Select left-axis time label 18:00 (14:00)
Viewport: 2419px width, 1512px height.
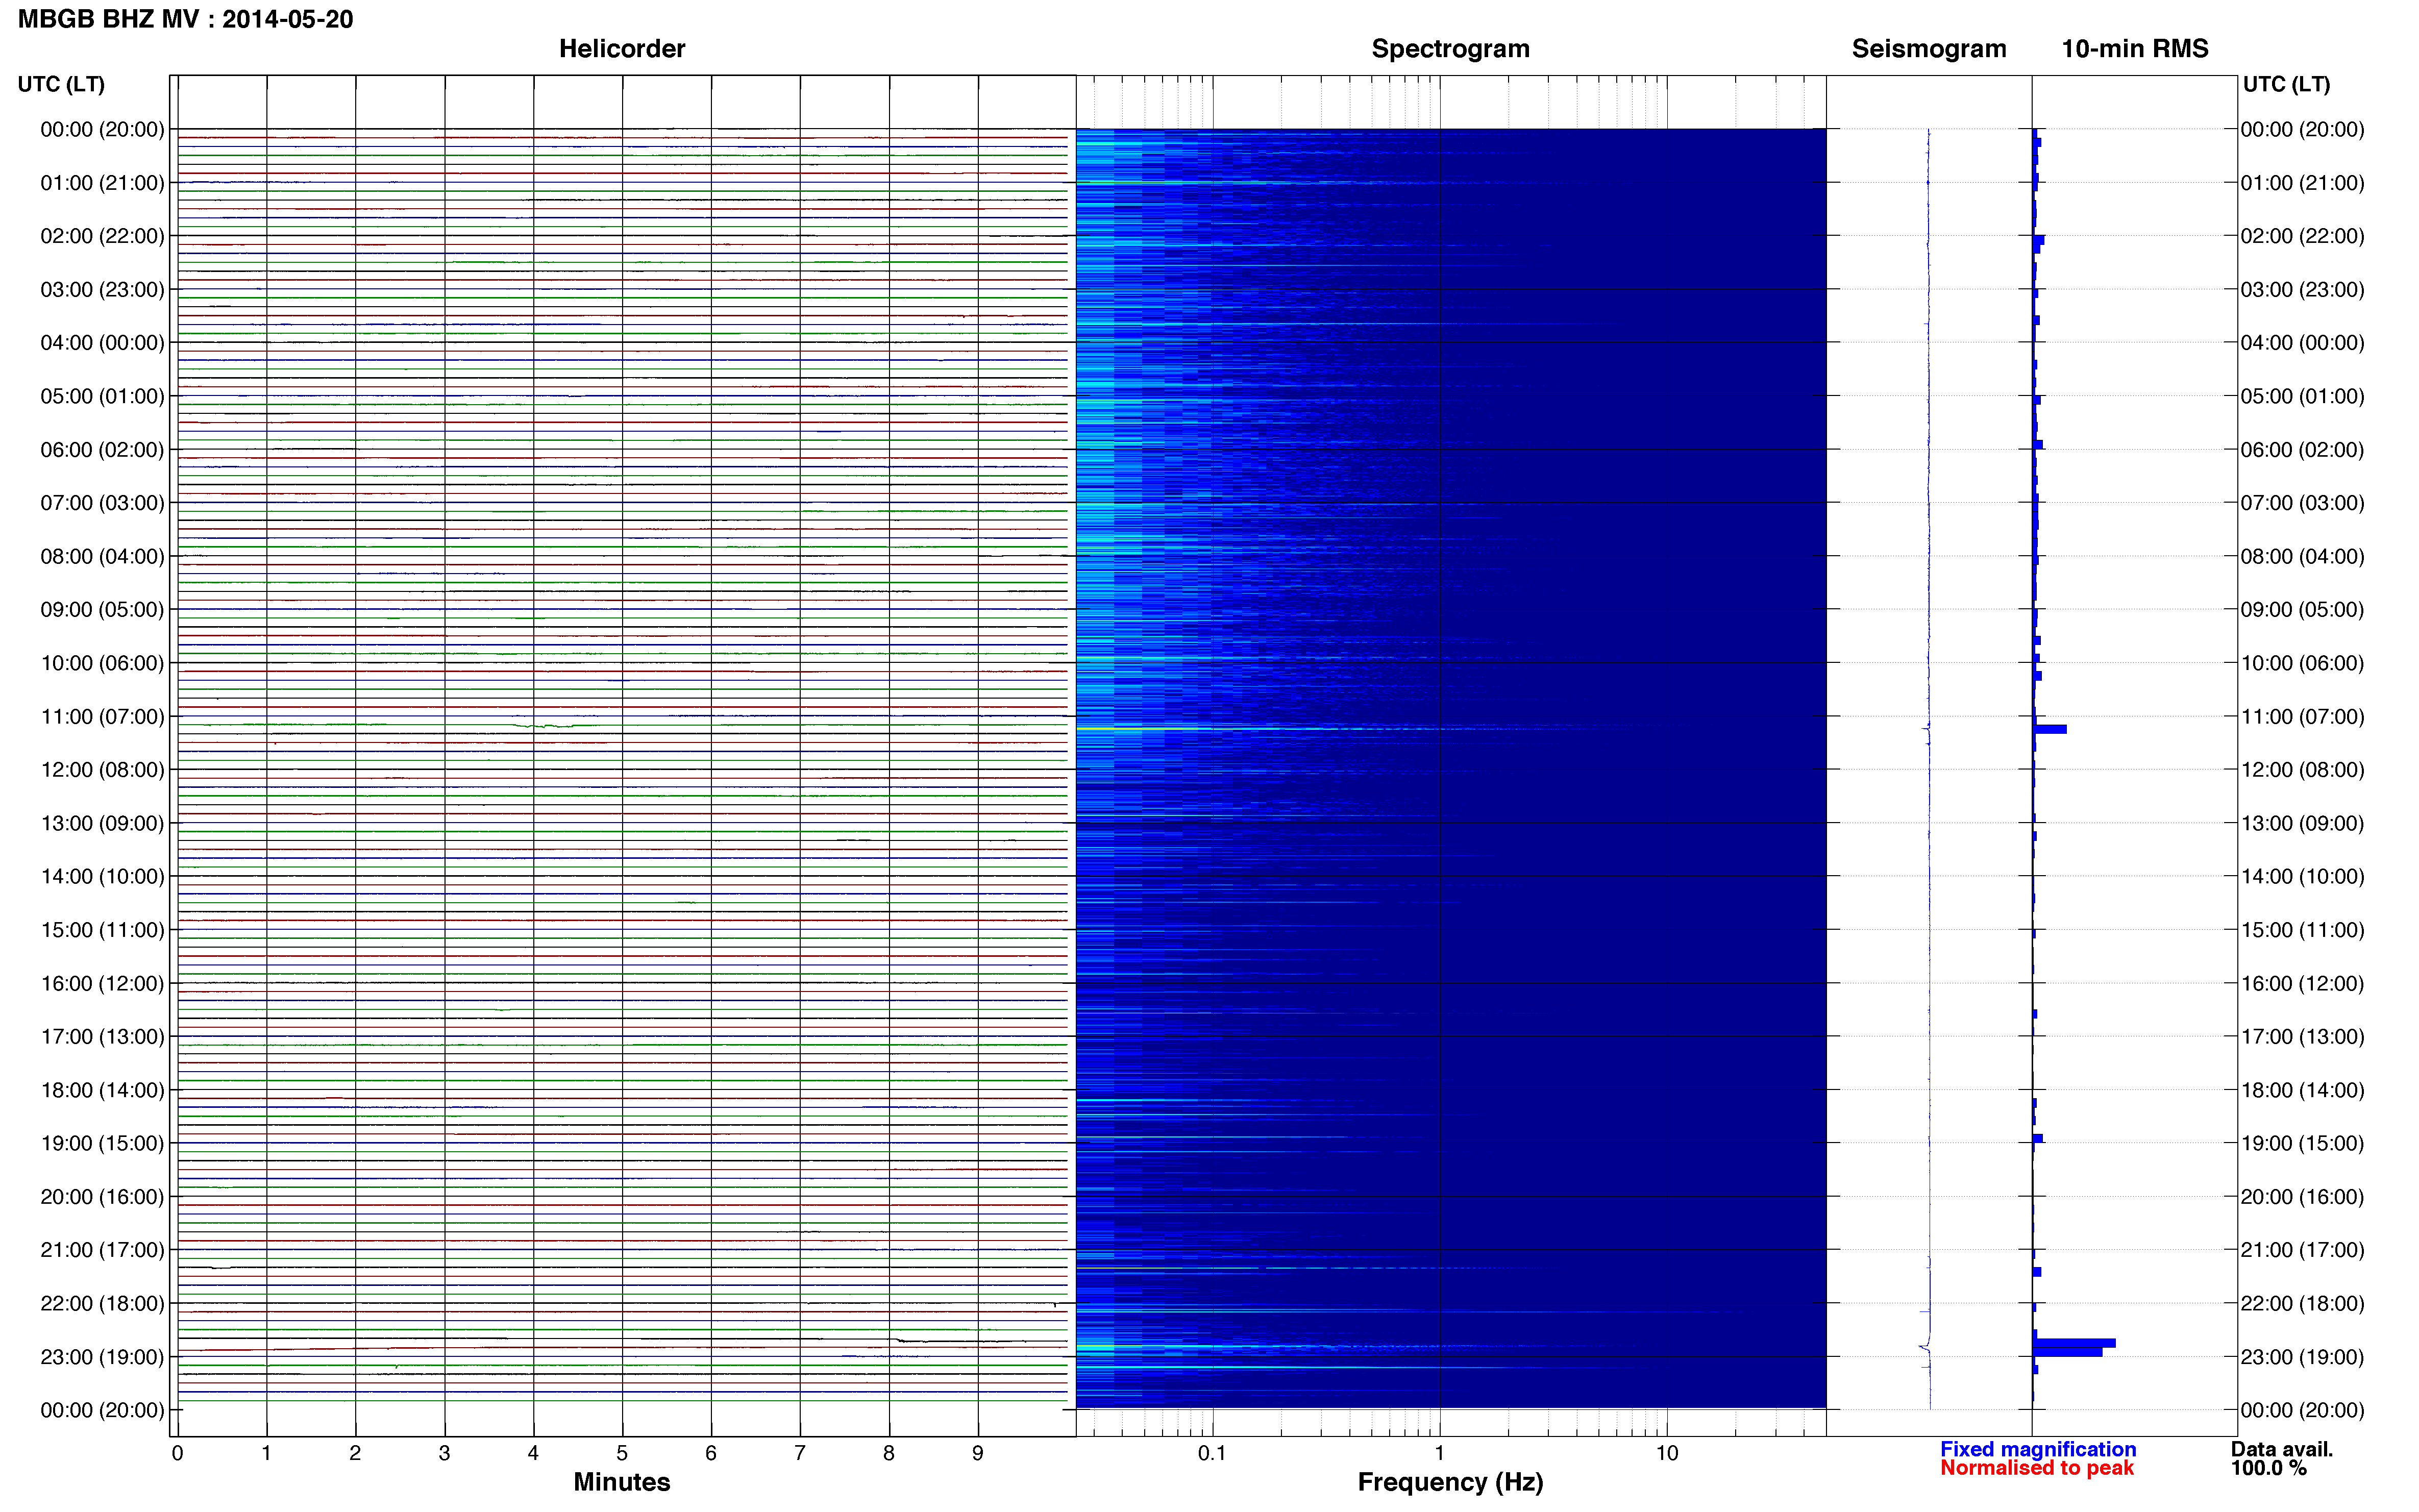pos(102,1090)
